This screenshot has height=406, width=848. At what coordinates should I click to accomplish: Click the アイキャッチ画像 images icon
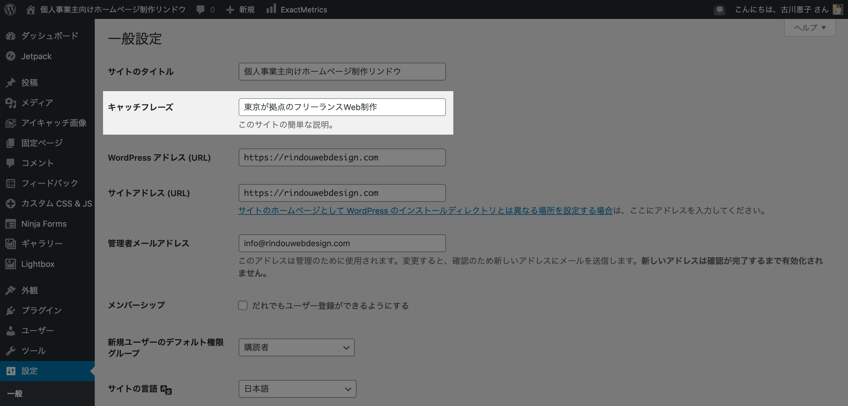coord(11,123)
